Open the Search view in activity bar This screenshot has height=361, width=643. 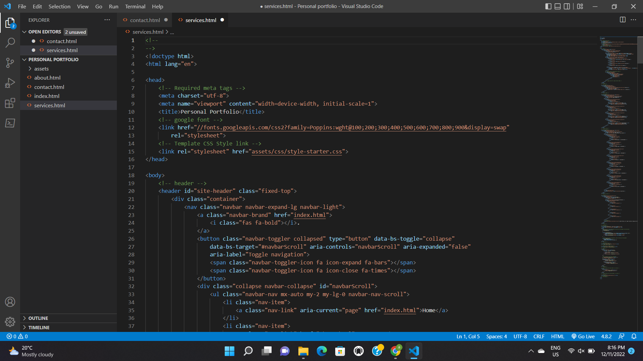[x=10, y=42]
